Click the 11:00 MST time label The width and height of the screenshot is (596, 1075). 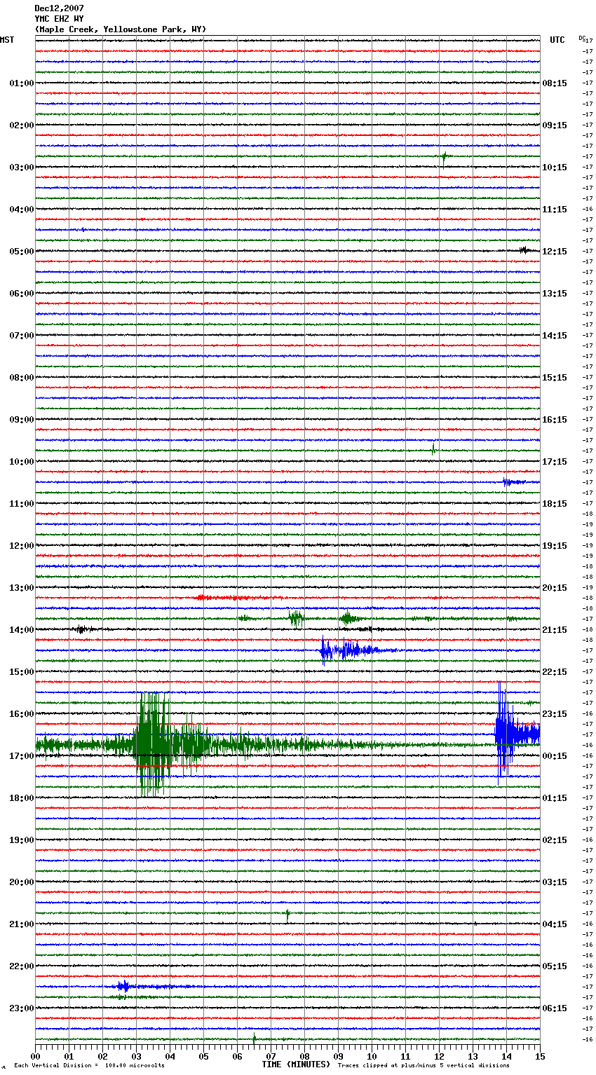click(x=22, y=504)
